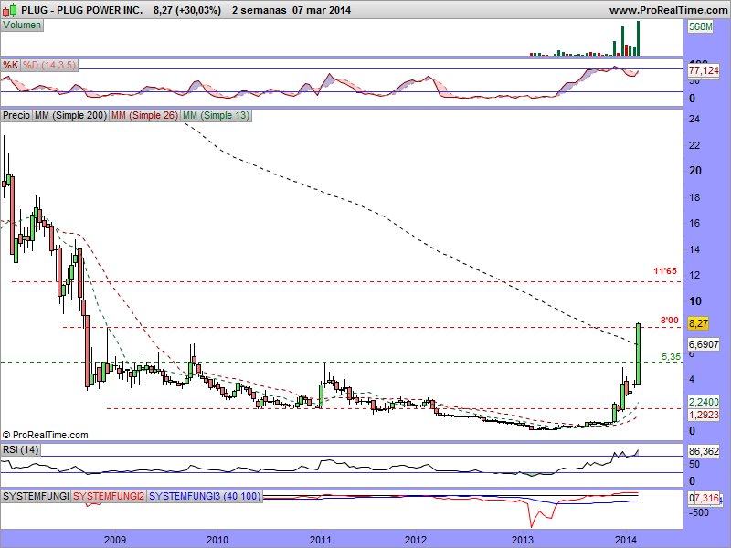Click the 86,362 RSI value label
This screenshot has width=731, height=548.
(x=704, y=451)
